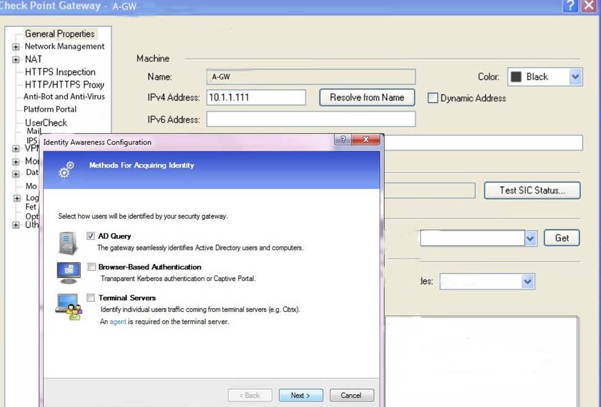Click the Identity Awareness dialog help button
Viewport: 601px width, 407px height.
[343, 140]
